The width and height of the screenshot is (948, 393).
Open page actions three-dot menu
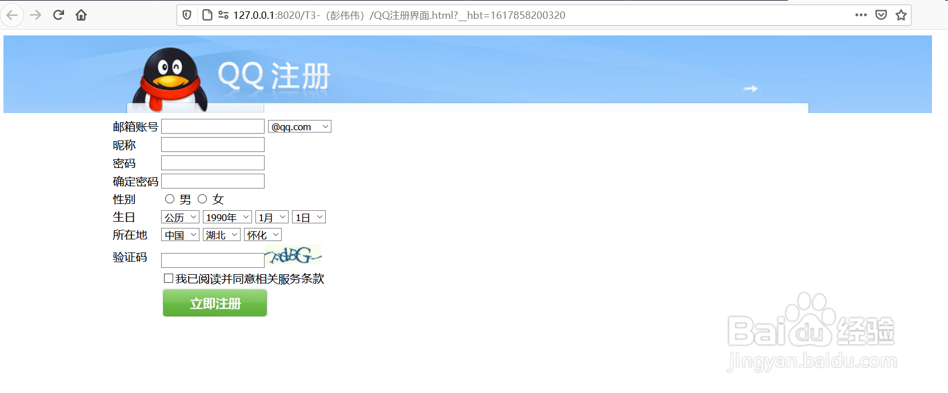[x=861, y=15]
